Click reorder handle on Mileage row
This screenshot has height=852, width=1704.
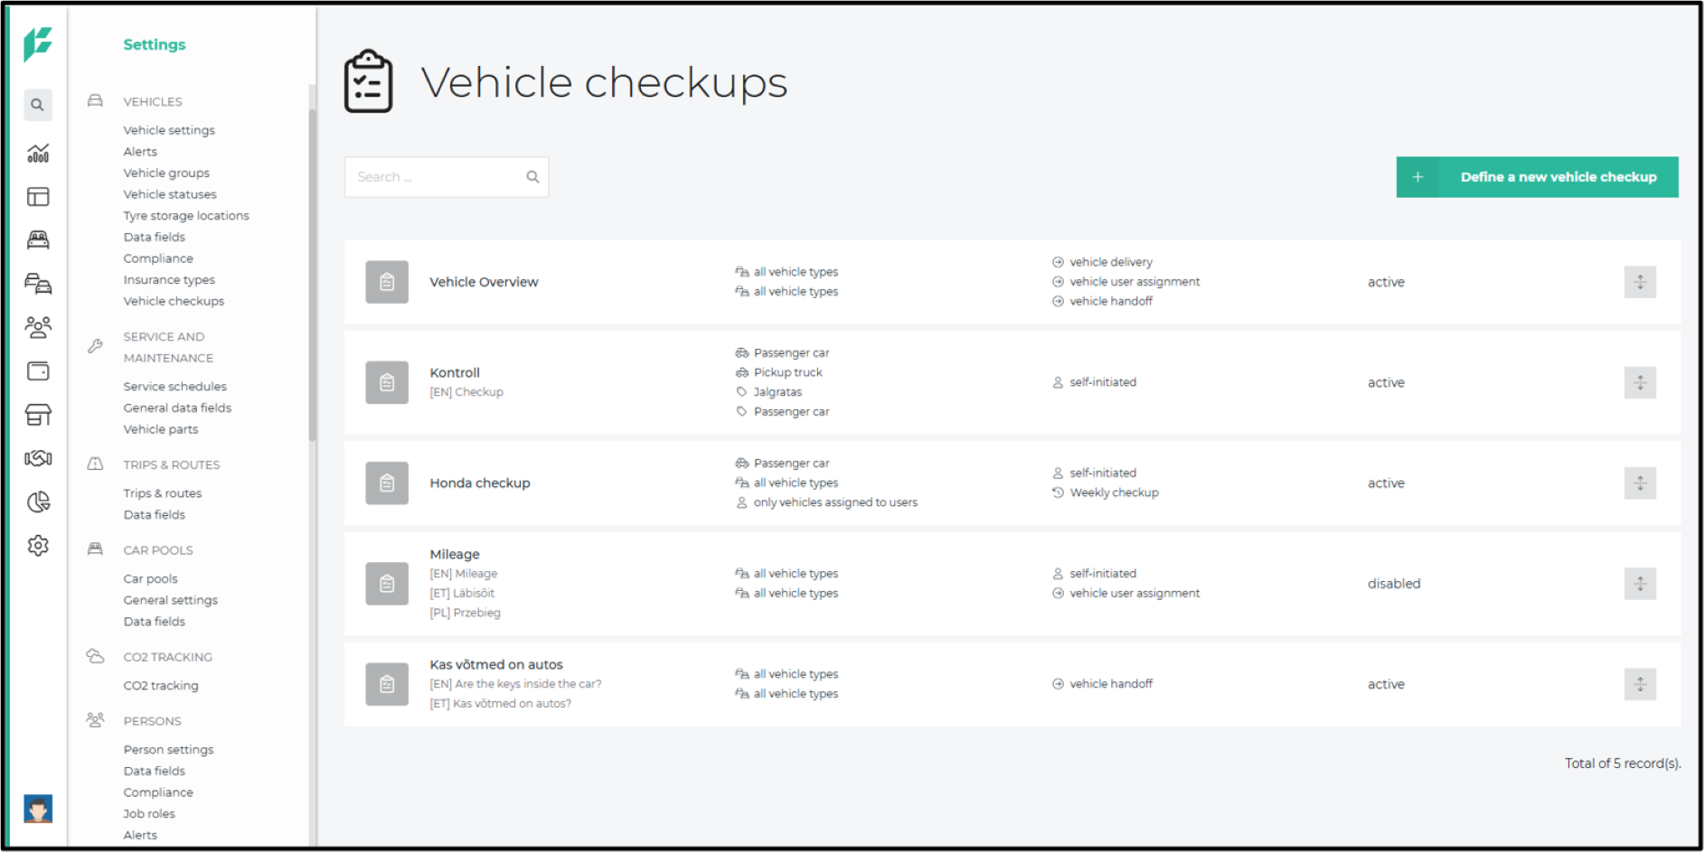(x=1640, y=584)
